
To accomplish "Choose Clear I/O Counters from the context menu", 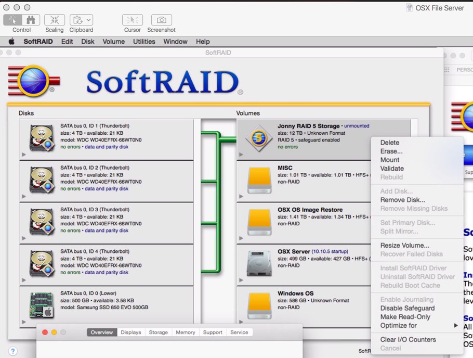I will 417,340.
